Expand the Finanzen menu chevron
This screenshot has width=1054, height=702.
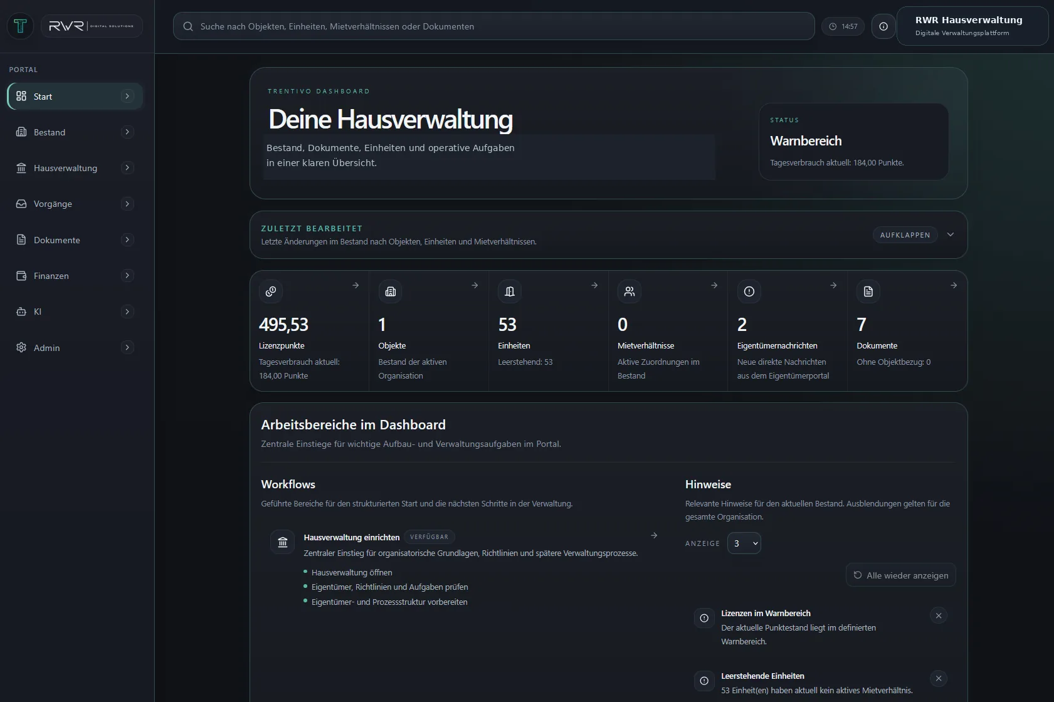click(127, 275)
